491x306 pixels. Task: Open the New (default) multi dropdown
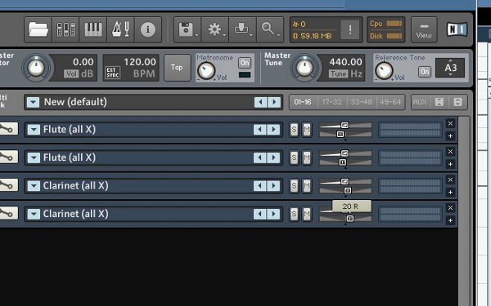point(34,102)
